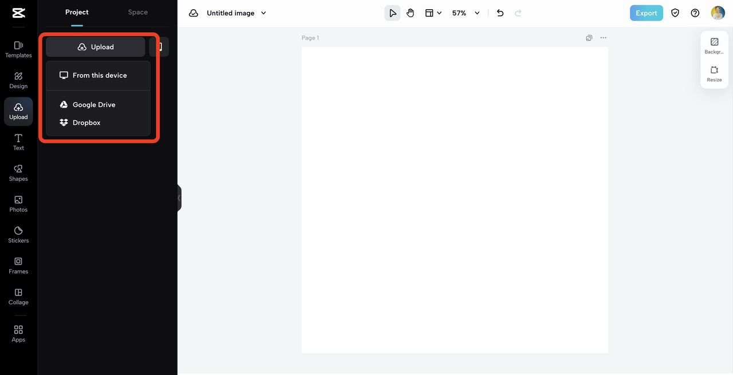
Task: Open the Design sidebar panel
Action: tap(18, 80)
